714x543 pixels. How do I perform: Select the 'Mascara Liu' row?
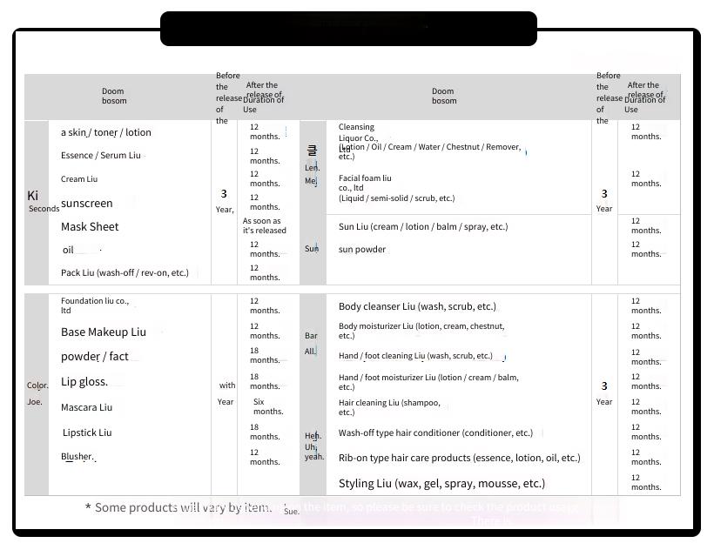click(86, 407)
